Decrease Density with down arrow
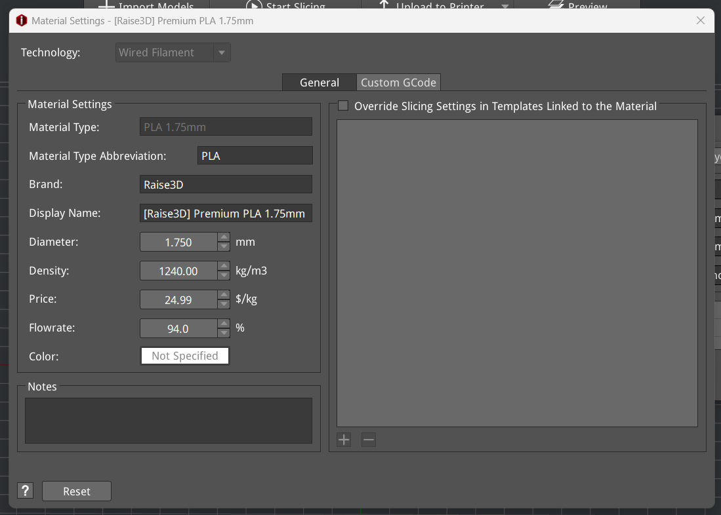Image resolution: width=721 pixels, height=515 pixels. click(x=224, y=276)
